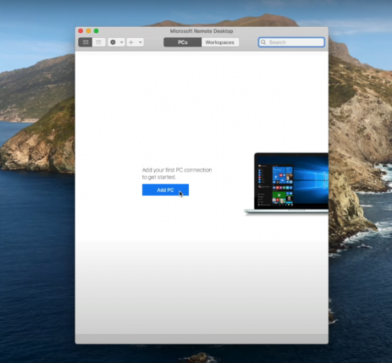Click into the Search field
The image size is (392, 363).
point(291,42)
